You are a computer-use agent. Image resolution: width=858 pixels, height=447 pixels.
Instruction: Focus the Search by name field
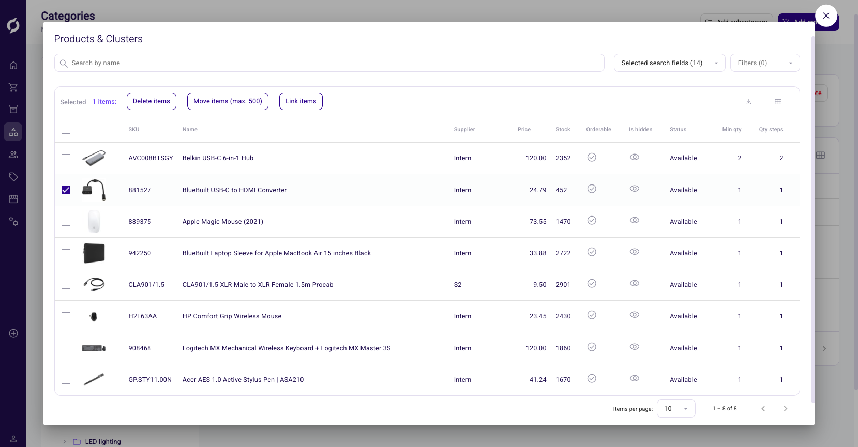click(x=329, y=63)
